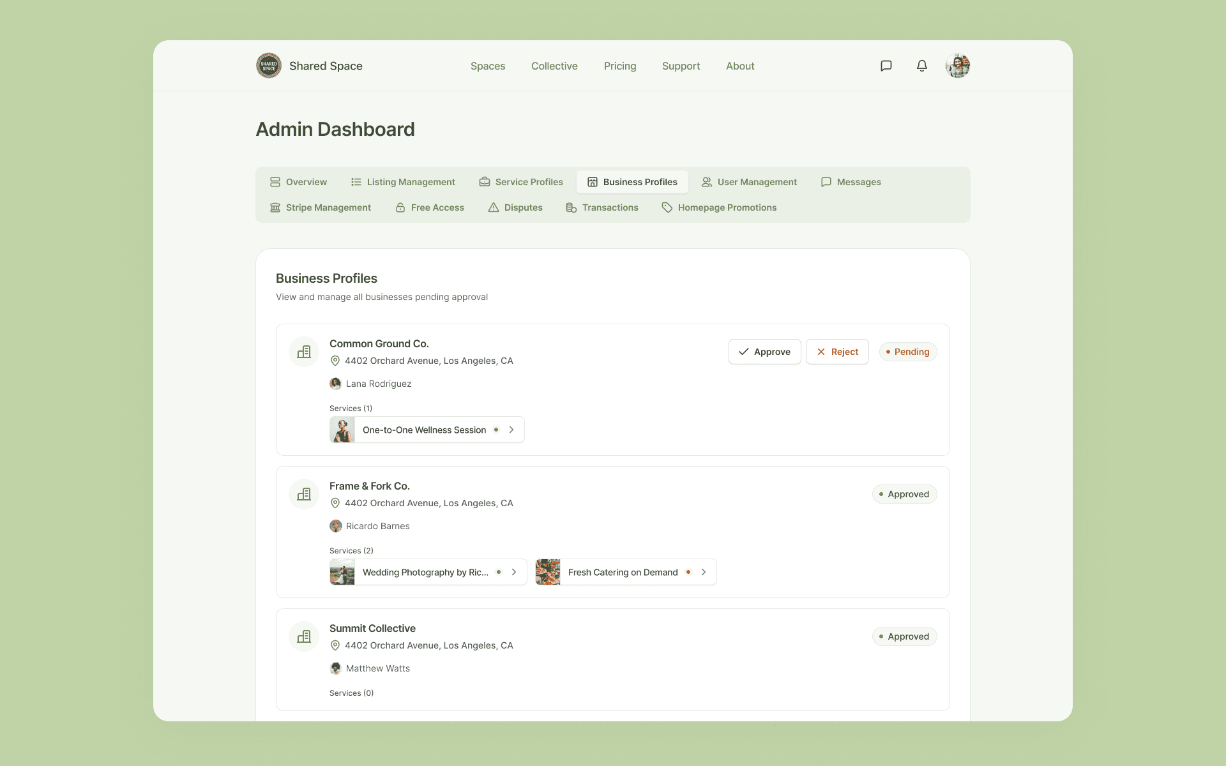The height and width of the screenshot is (766, 1226).
Task: Reject Common Ground Co. business
Action: coord(837,352)
